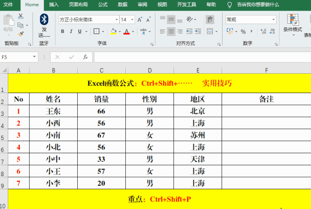Image resolution: width=311 pixels, height=209 pixels.
Task: Click the Cut scissors icon
Action: (20, 16)
